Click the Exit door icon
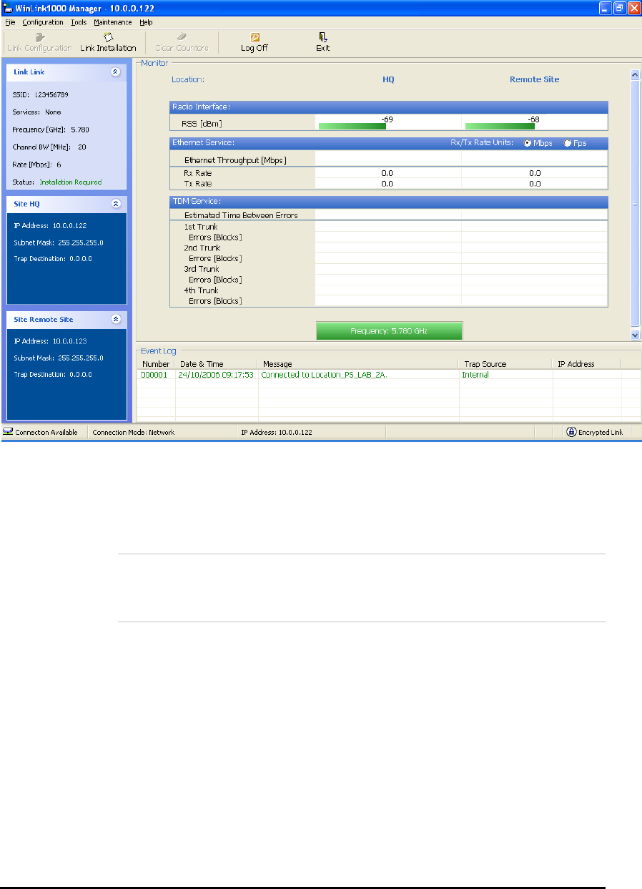Viewport: 642px width, 889px height. 323,36
